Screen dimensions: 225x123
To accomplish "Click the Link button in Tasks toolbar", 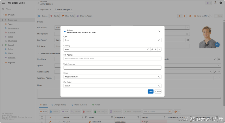I will click(65, 111).
